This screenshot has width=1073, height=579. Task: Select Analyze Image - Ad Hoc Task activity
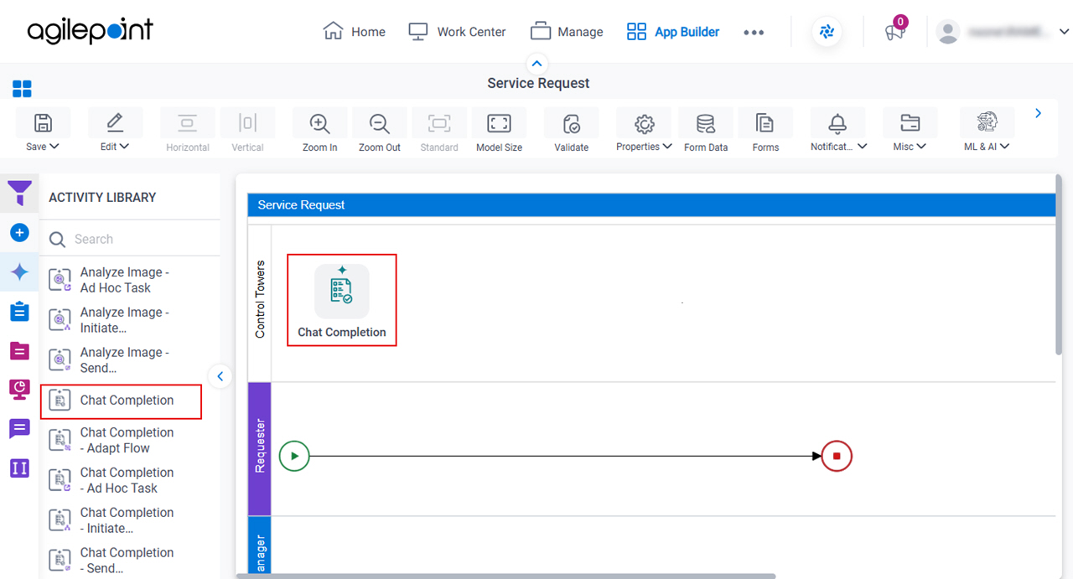click(x=122, y=280)
